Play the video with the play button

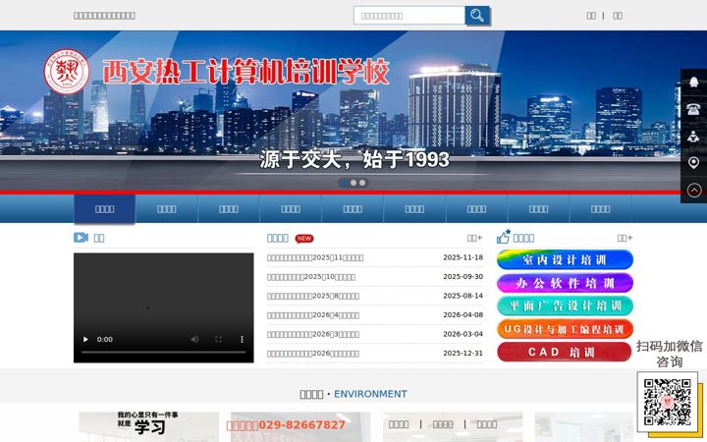pos(85,339)
